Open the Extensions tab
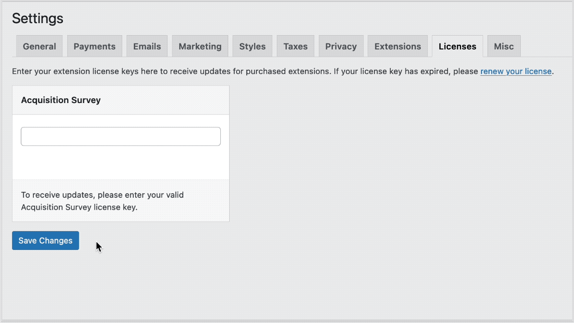 398,46
